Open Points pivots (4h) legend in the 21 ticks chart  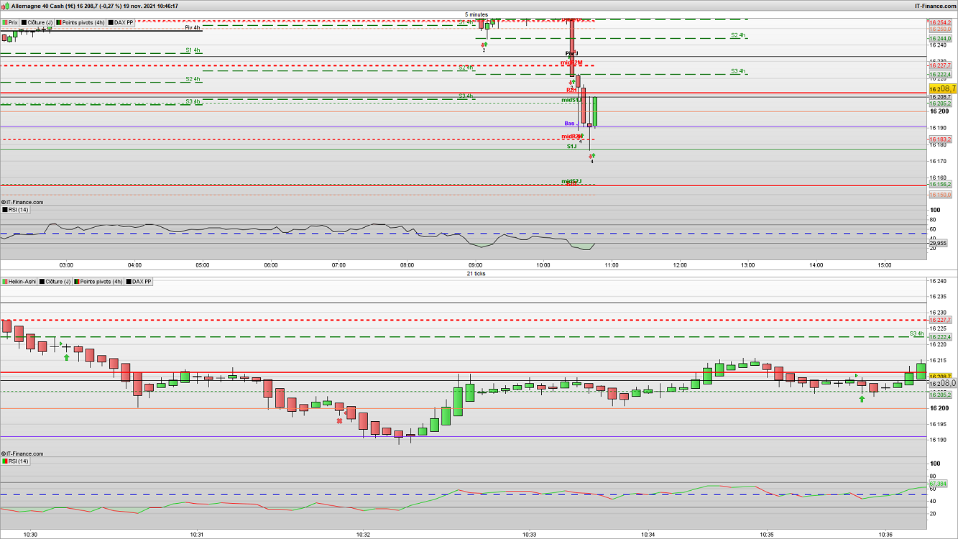[x=99, y=281]
